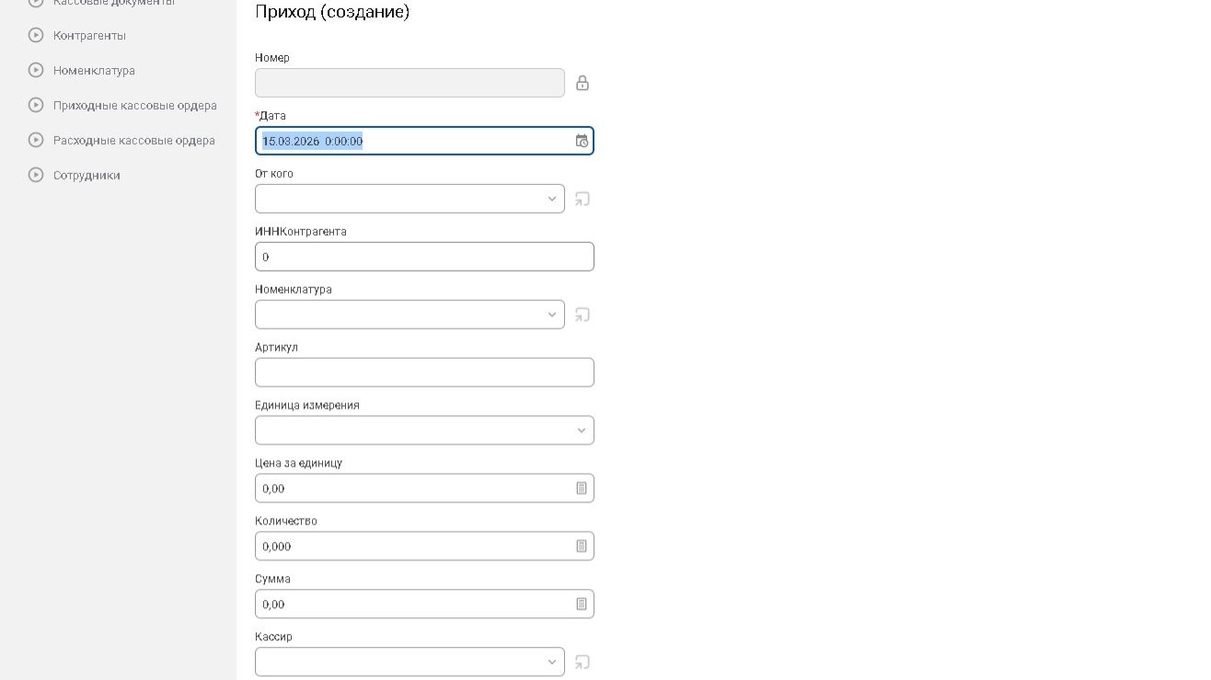Image resolution: width=1211 pixels, height=680 pixels.
Task: Open the Кассир dropdown list
Action: coord(552,662)
